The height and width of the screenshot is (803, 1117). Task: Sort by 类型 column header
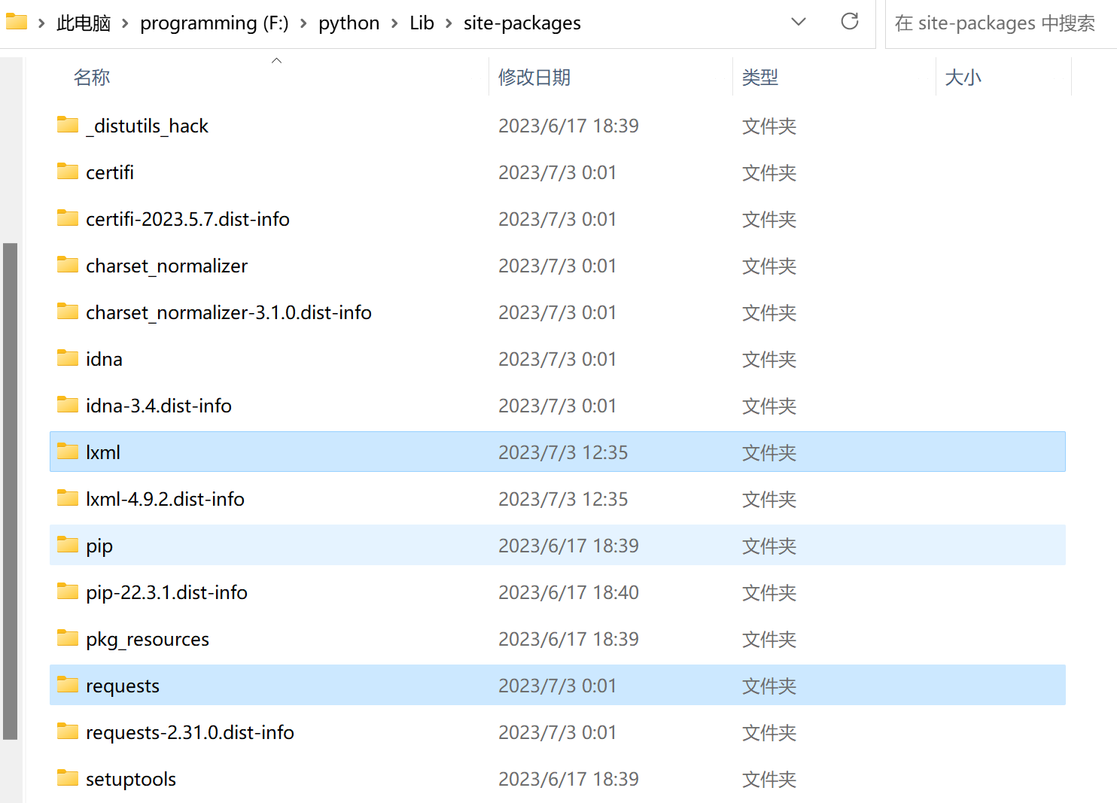point(760,78)
